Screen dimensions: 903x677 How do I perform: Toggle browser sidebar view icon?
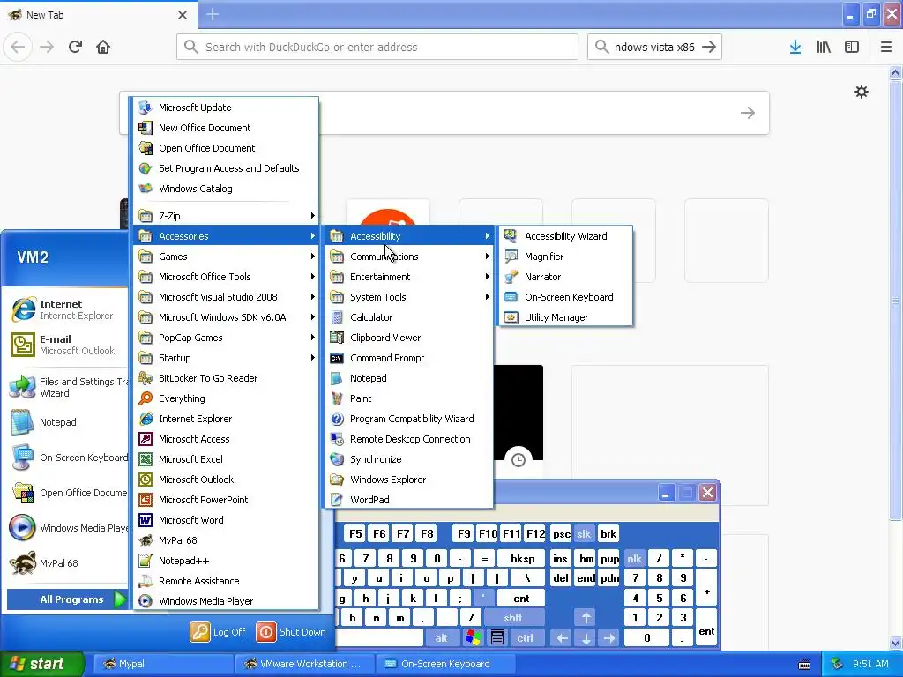[x=852, y=48]
